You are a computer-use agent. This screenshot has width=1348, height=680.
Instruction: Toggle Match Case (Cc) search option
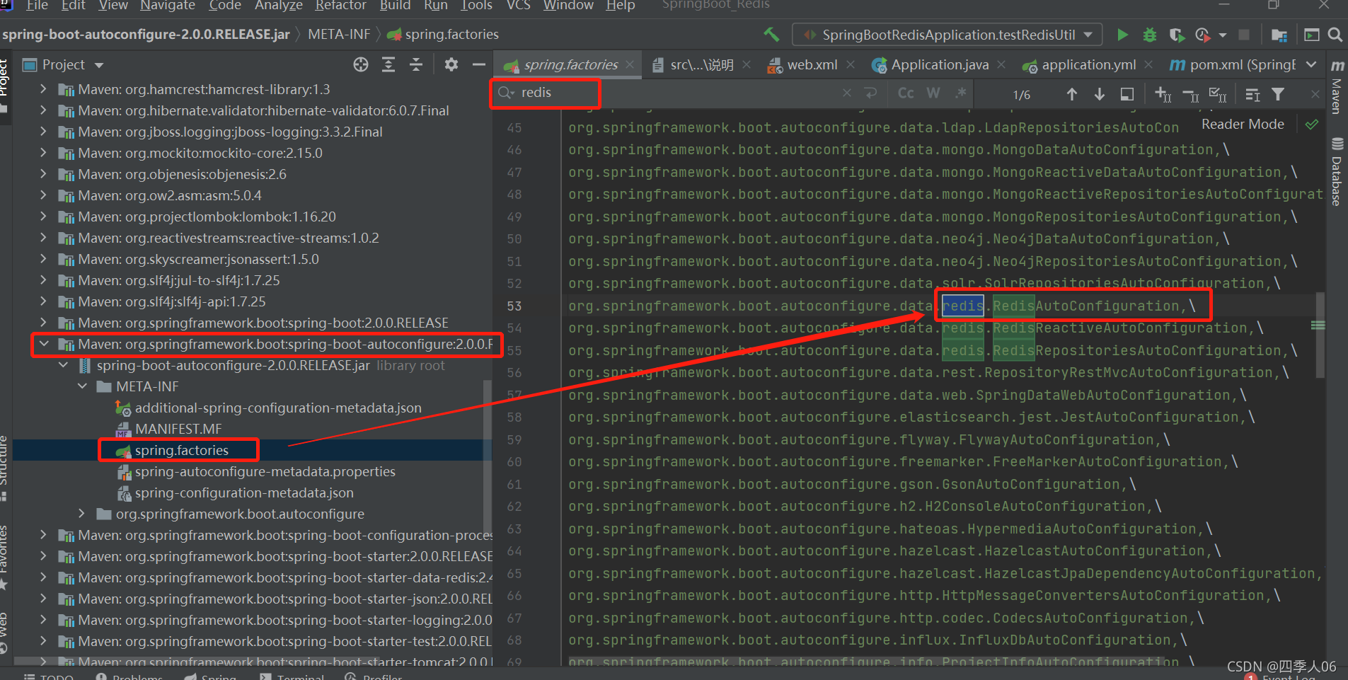click(906, 93)
